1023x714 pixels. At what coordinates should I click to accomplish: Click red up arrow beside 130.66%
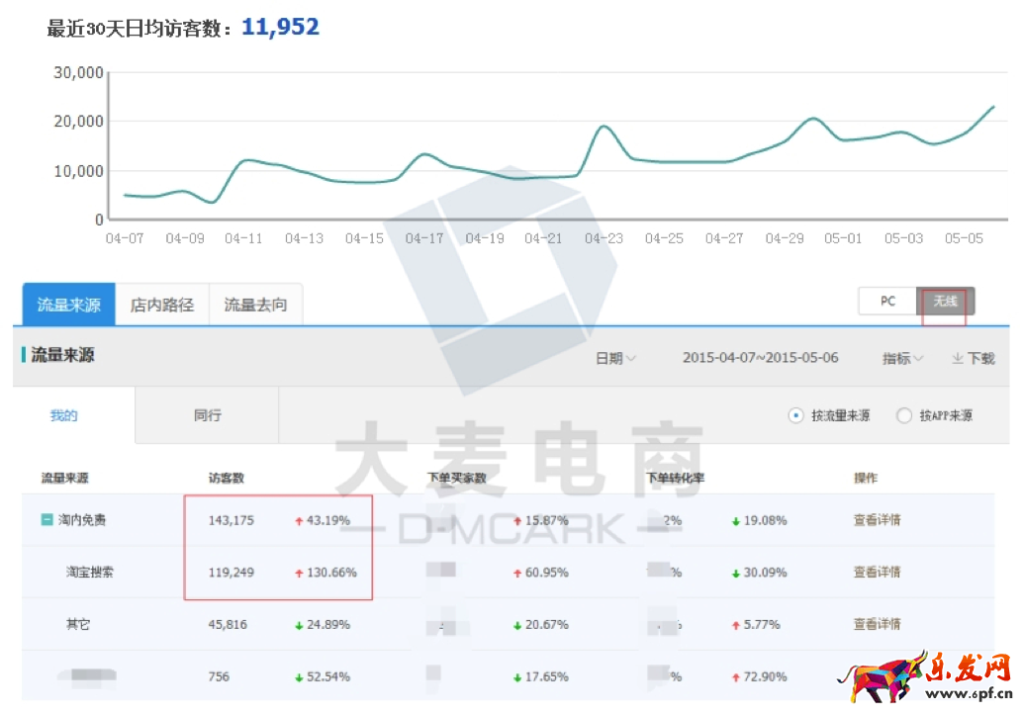click(299, 573)
